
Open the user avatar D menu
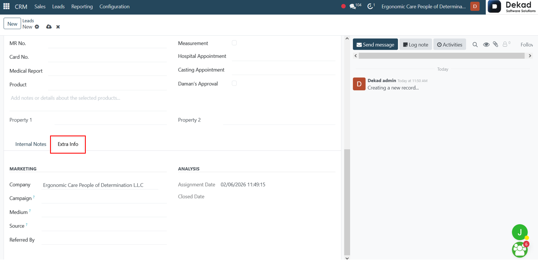(x=475, y=7)
